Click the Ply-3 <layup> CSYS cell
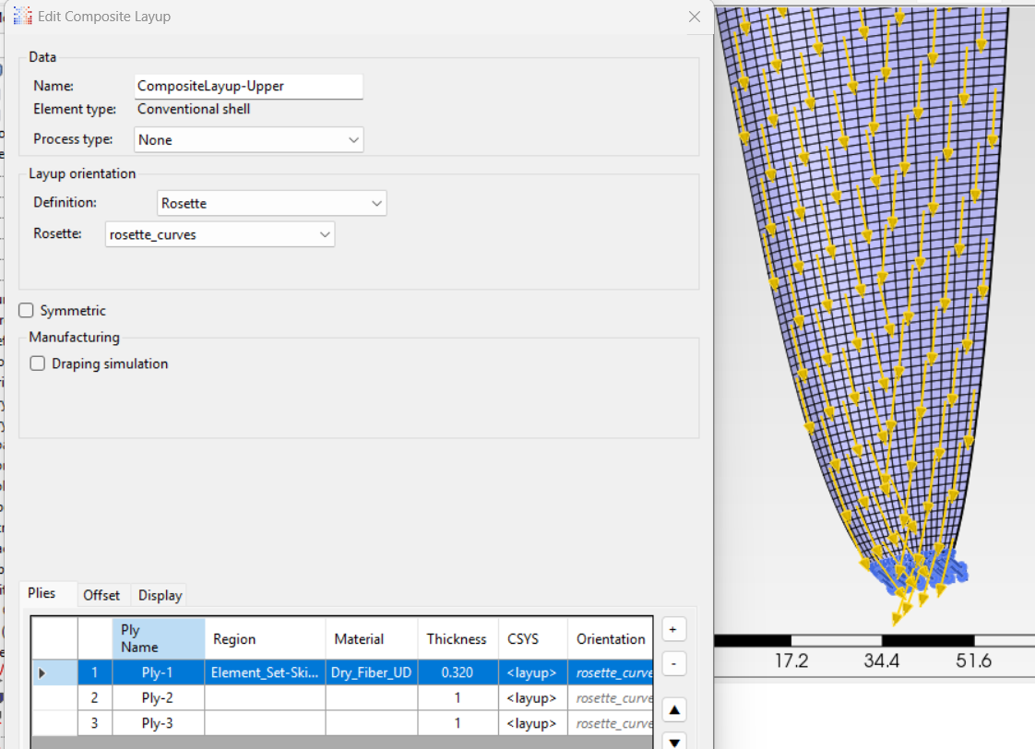 [532, 723]
